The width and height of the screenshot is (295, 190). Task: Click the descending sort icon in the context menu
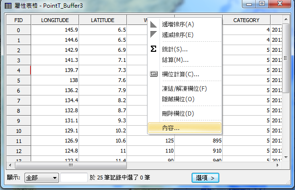pyautogui.click(x=153, y=35)
